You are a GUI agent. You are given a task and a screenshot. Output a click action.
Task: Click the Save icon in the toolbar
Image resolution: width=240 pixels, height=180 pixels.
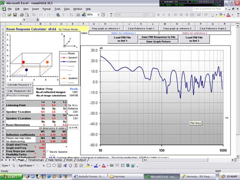click(x=15, y=15)
